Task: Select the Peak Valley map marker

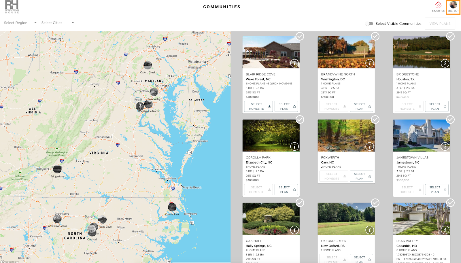Action: coord(154,92)
